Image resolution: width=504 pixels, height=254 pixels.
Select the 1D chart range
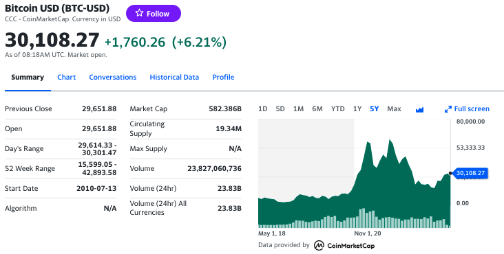click(262, 109)
